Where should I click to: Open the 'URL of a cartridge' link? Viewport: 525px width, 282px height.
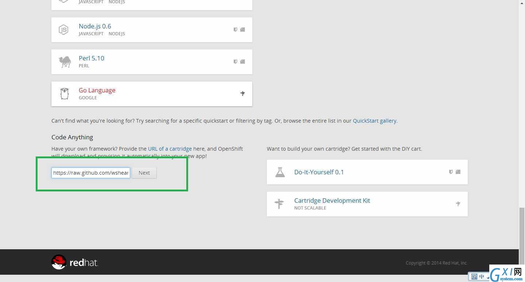pos(170,149)
